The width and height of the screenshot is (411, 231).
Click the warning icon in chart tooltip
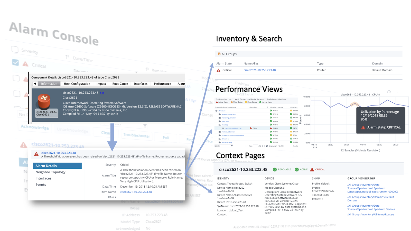363,128
